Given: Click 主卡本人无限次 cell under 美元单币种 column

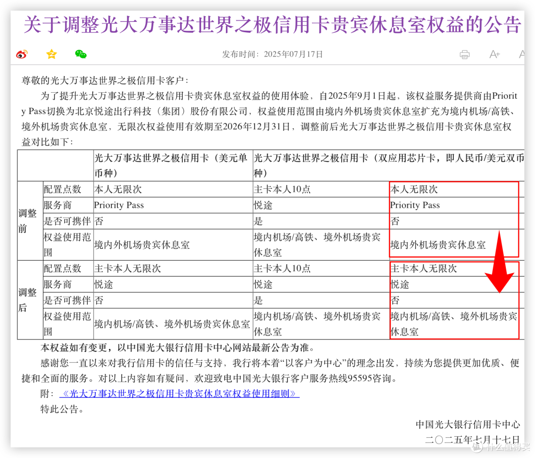Looking at the screenshot, I should [x=173, y=268].
